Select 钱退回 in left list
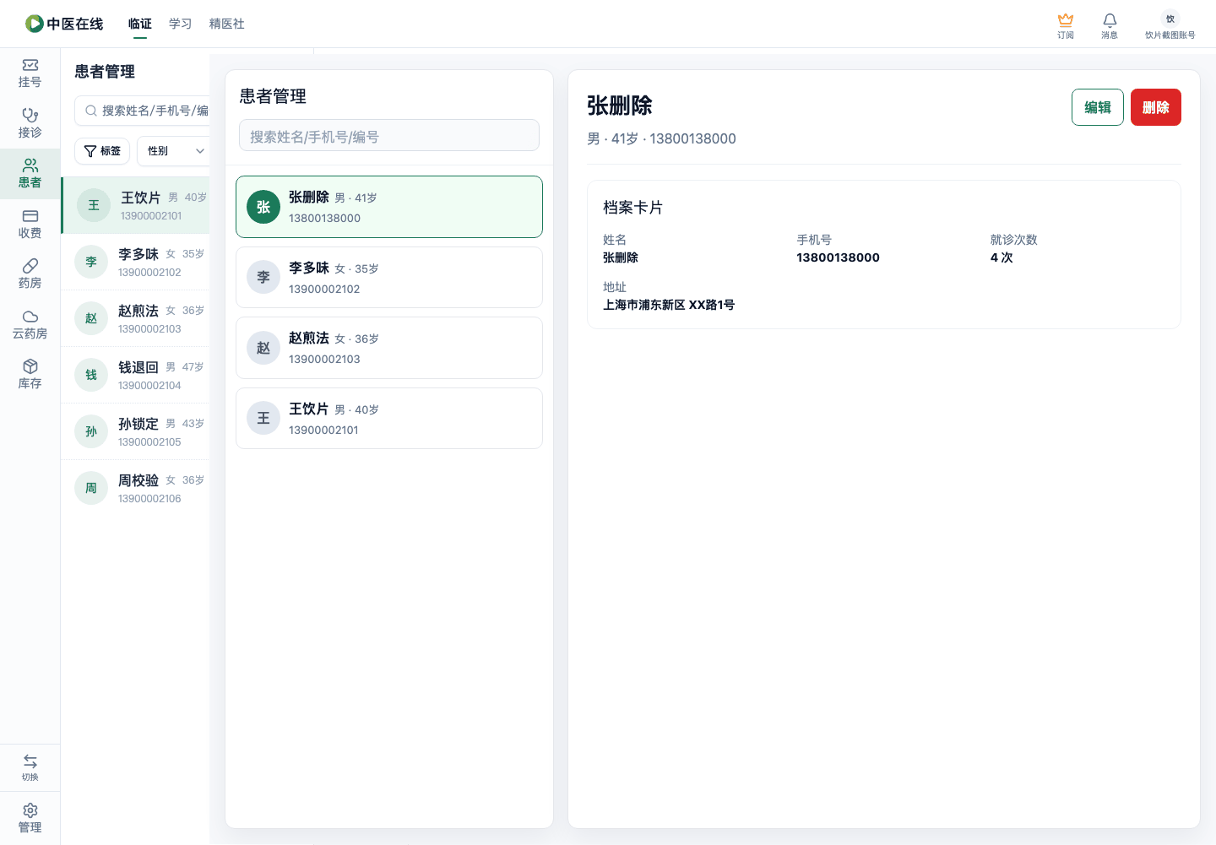The image size is (1216, 845). [x=135, y=375]
